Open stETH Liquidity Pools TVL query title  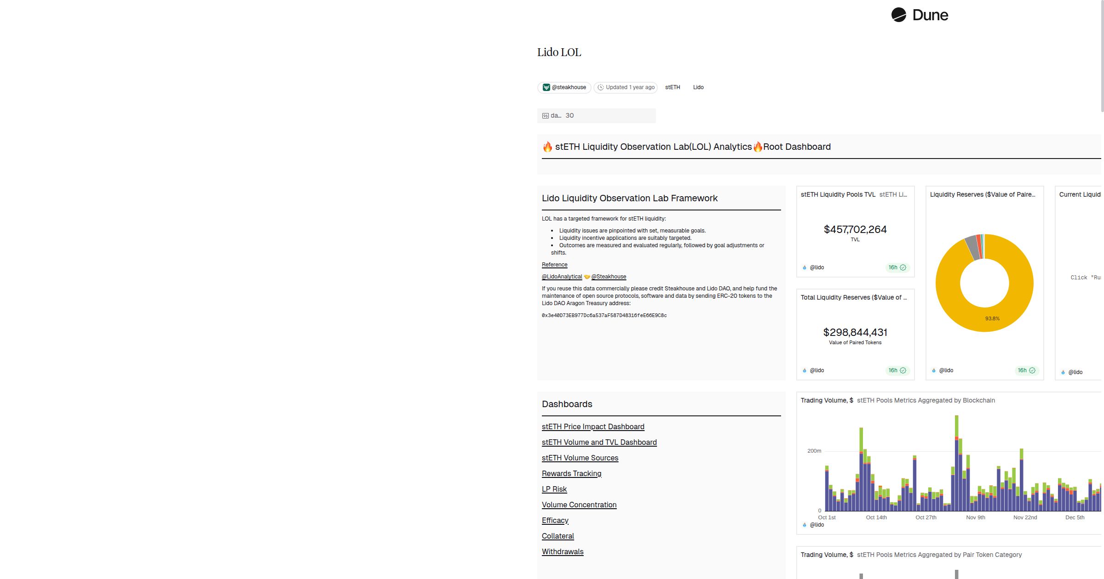[838, 194]
